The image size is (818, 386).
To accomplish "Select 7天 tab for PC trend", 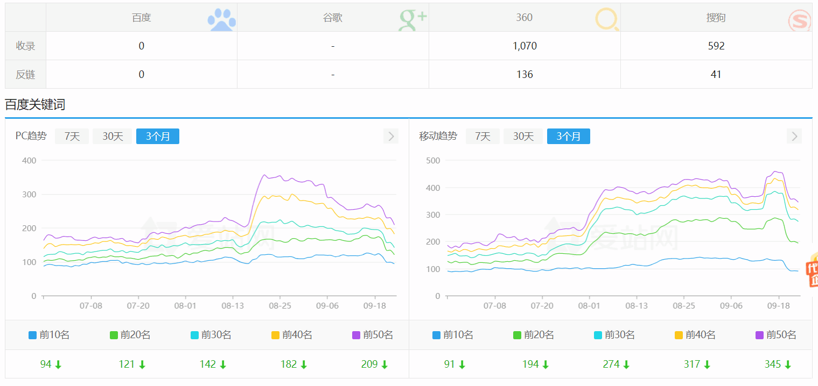I will pos(72,137).
